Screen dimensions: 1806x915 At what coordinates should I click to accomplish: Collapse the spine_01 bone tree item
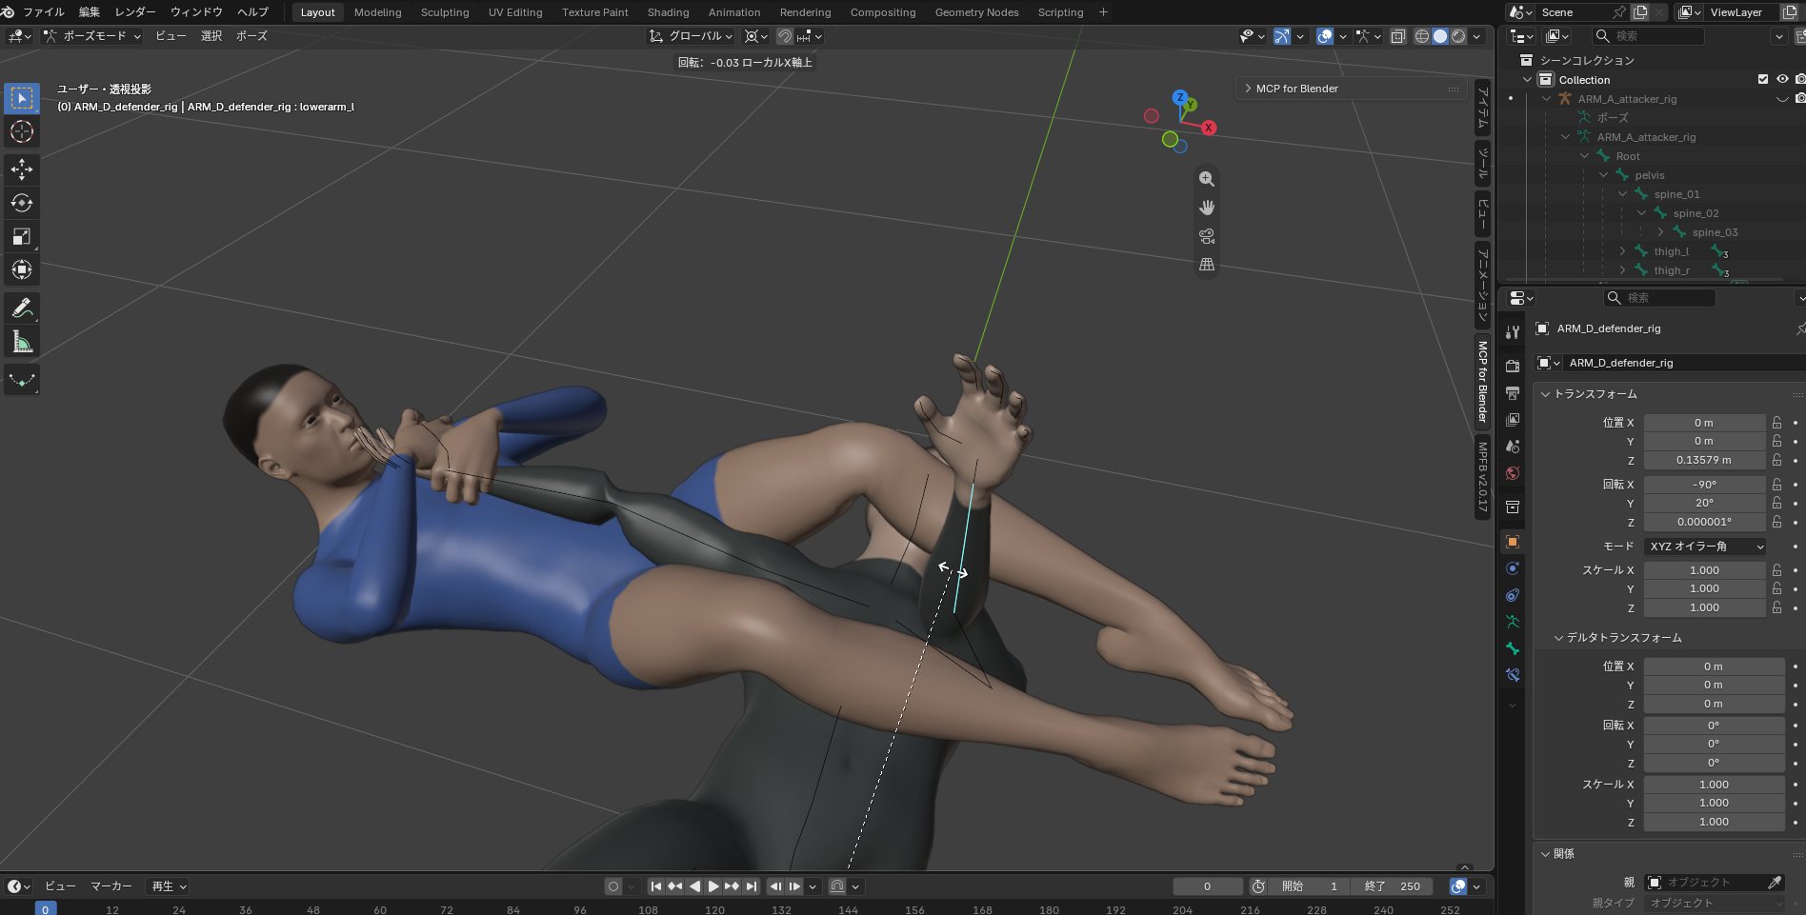point(1623,194)
